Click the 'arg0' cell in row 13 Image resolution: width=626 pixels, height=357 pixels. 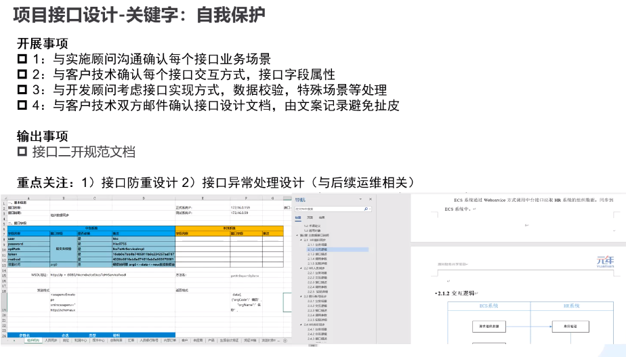pyautogui.click(x=64, y=264)
